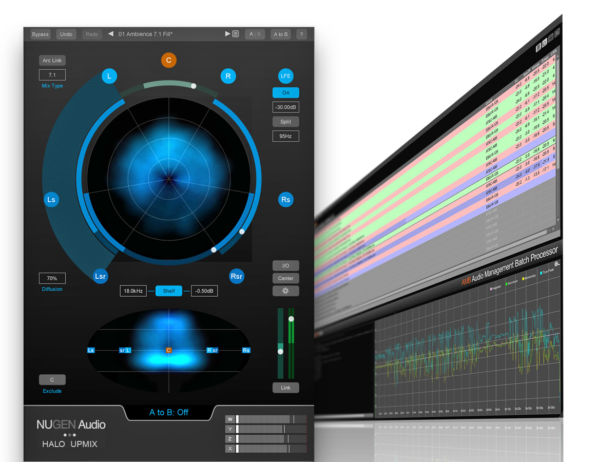The height and width of the screenshot is (462, 616).
Task: Click the 'Mix Type' label
Action: 52,86
